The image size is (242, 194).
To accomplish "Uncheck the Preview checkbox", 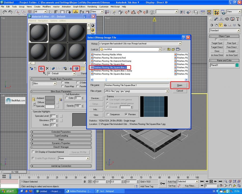I will tap(126, 114).
